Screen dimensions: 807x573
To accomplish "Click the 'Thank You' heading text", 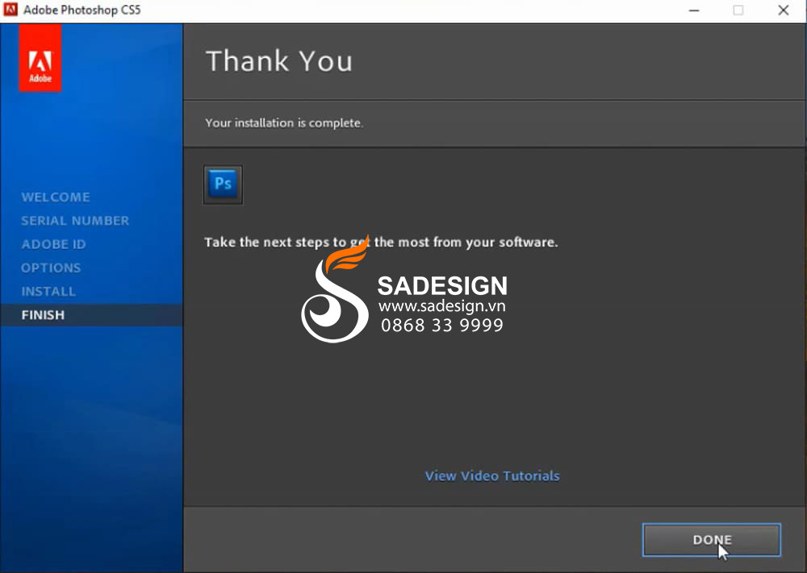I will (x=279, y=61).
